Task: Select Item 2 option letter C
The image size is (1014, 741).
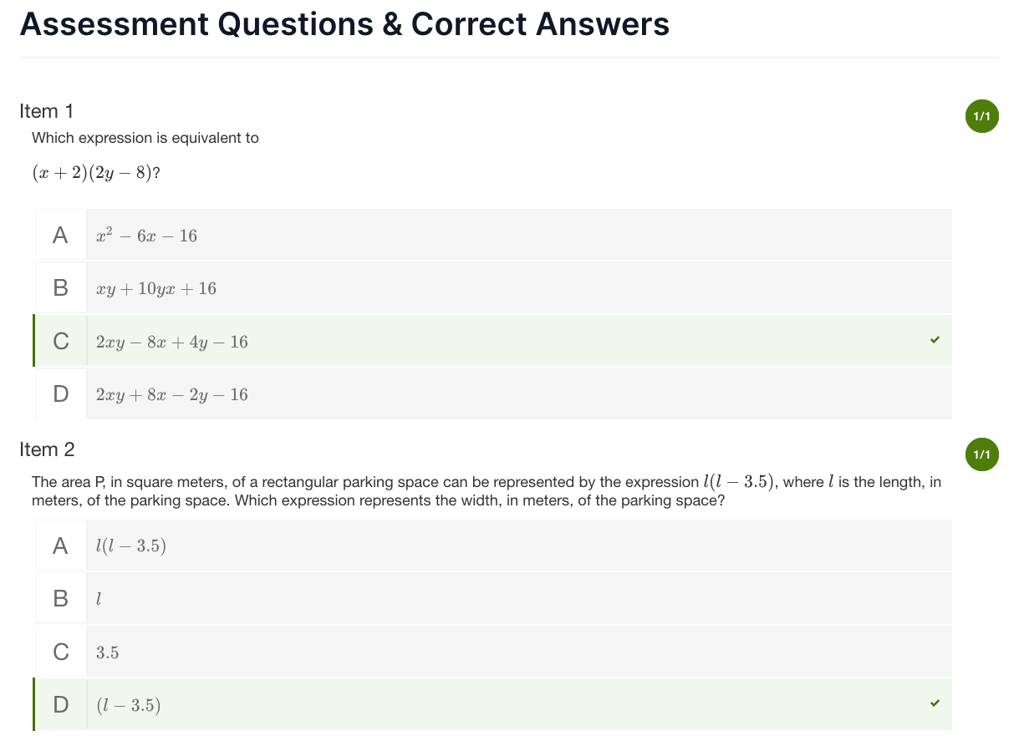Action: coord(60,652)
